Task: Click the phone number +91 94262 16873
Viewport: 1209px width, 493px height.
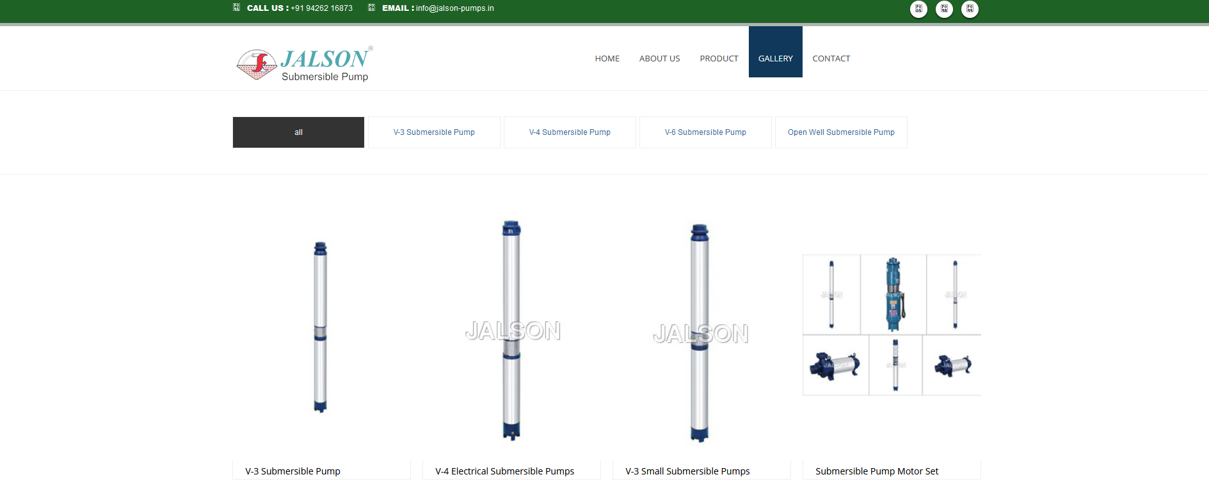Action: click(x=321, y=8)
